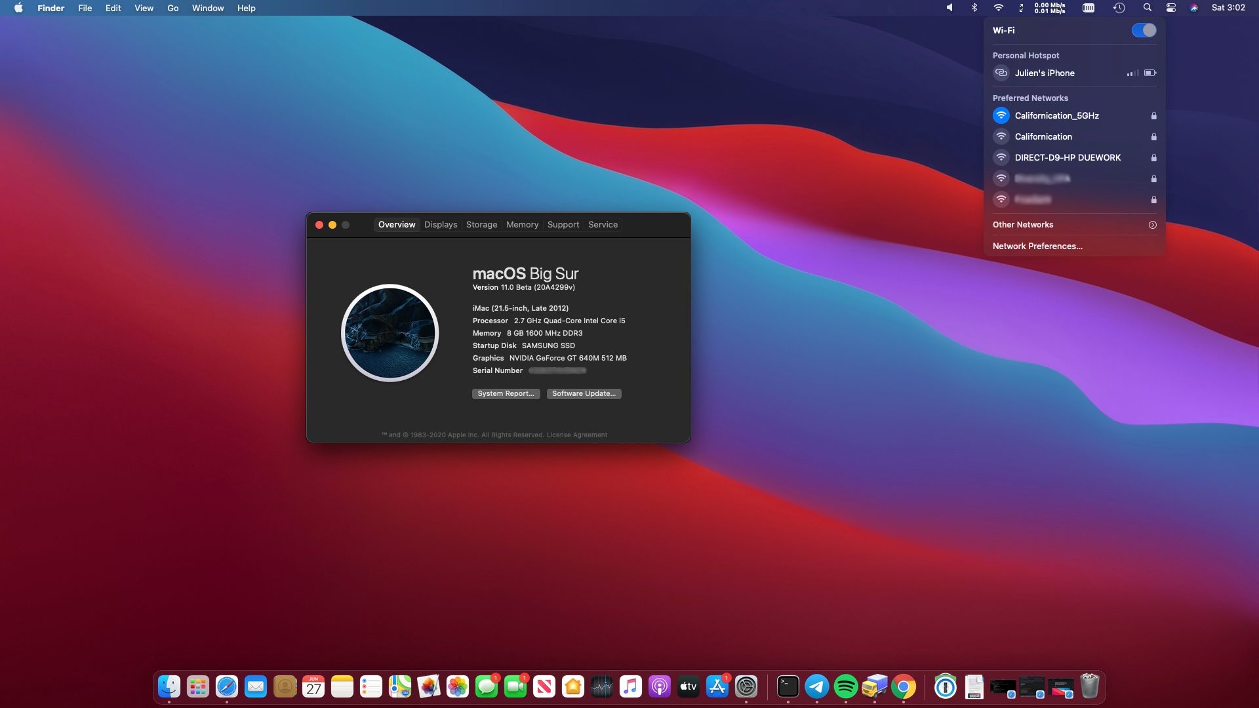This screenshot has width=1259, height=708.
Task: Open Photos app from Dock
Action: (458, 686)
